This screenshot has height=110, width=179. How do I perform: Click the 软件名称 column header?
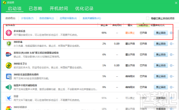10,25
